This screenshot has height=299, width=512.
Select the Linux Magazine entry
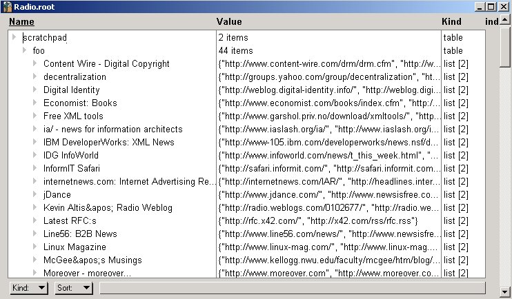[x=75, y=247]
